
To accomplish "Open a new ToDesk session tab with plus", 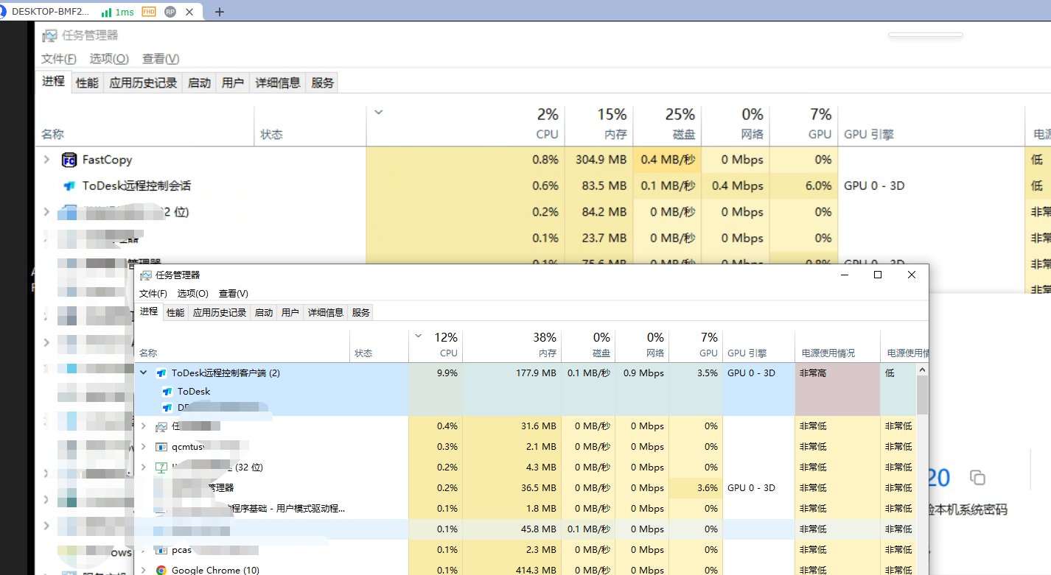I will click(x=219, y=12).
